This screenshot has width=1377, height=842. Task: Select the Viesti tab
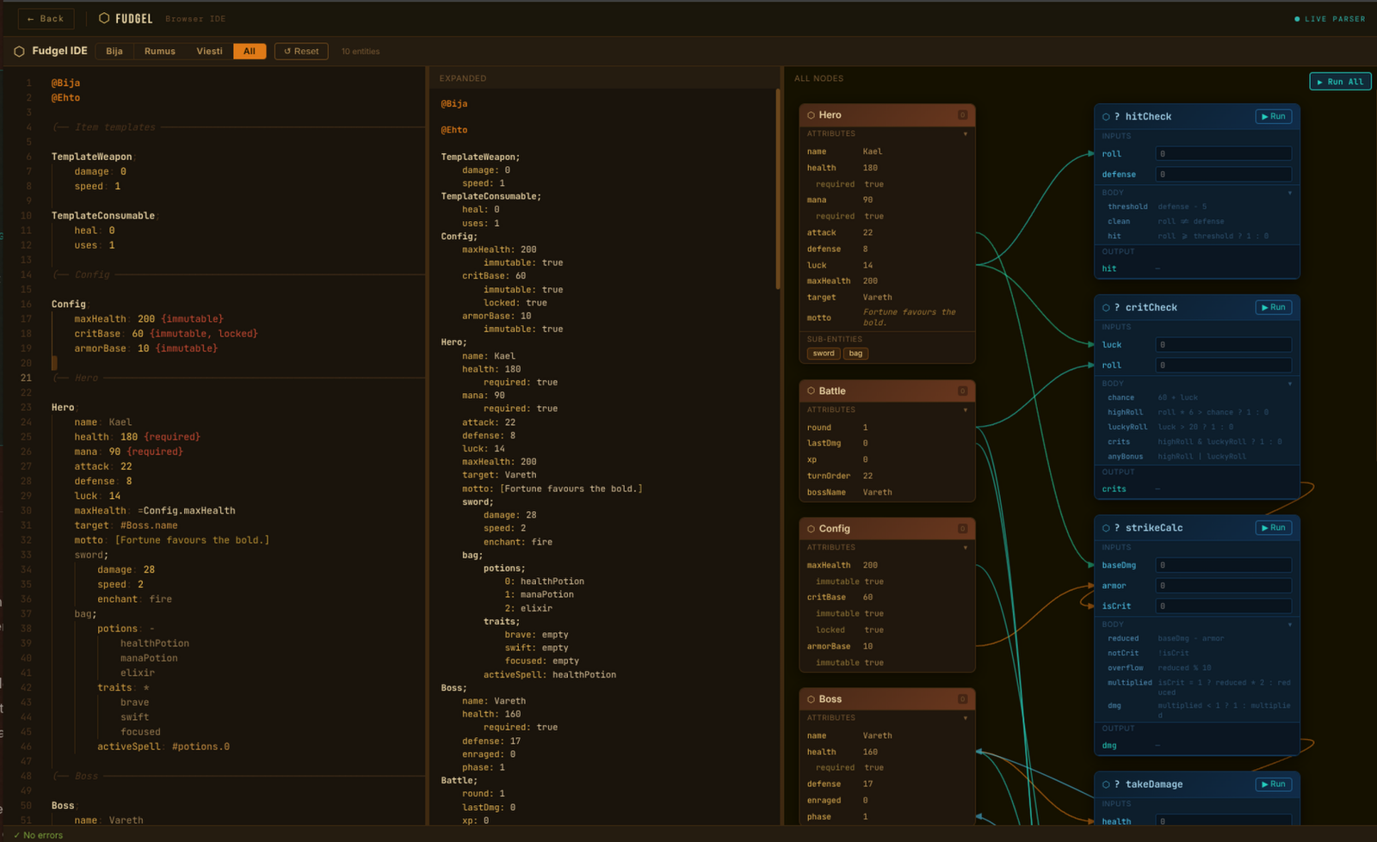[x=209, y=52]
